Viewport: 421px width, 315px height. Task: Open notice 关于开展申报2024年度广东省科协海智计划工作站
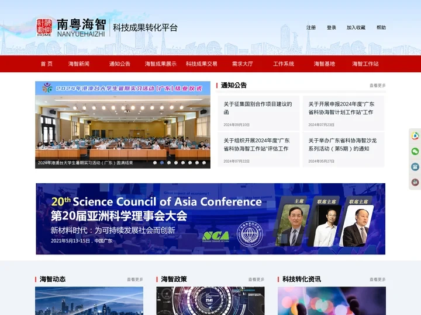pos(341,108)
